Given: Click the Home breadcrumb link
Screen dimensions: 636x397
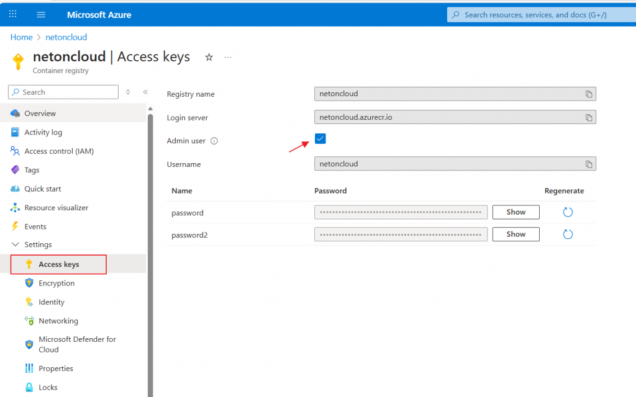Looking at the screenshot, I should click(21, 37).
